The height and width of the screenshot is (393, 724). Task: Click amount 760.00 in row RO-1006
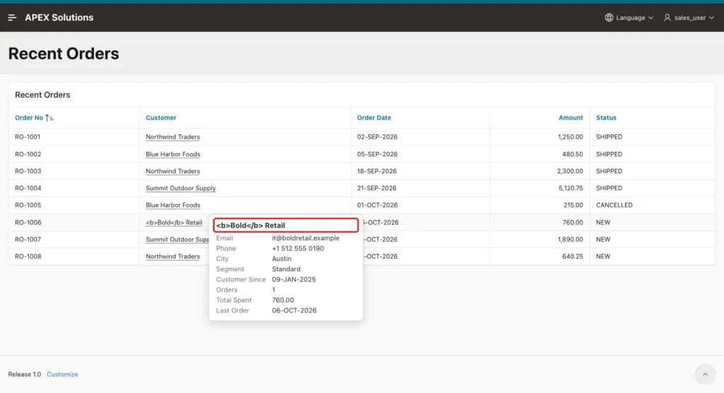pyautogui.click(x=573, y=222)
